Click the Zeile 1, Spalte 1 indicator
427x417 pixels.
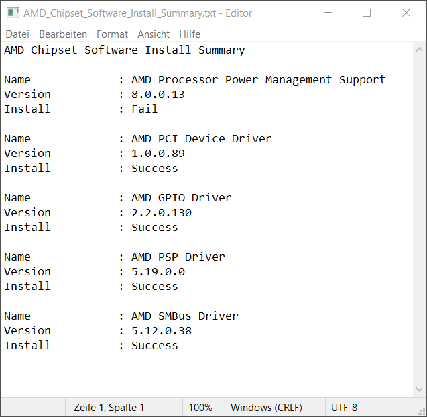pos(109,407)
